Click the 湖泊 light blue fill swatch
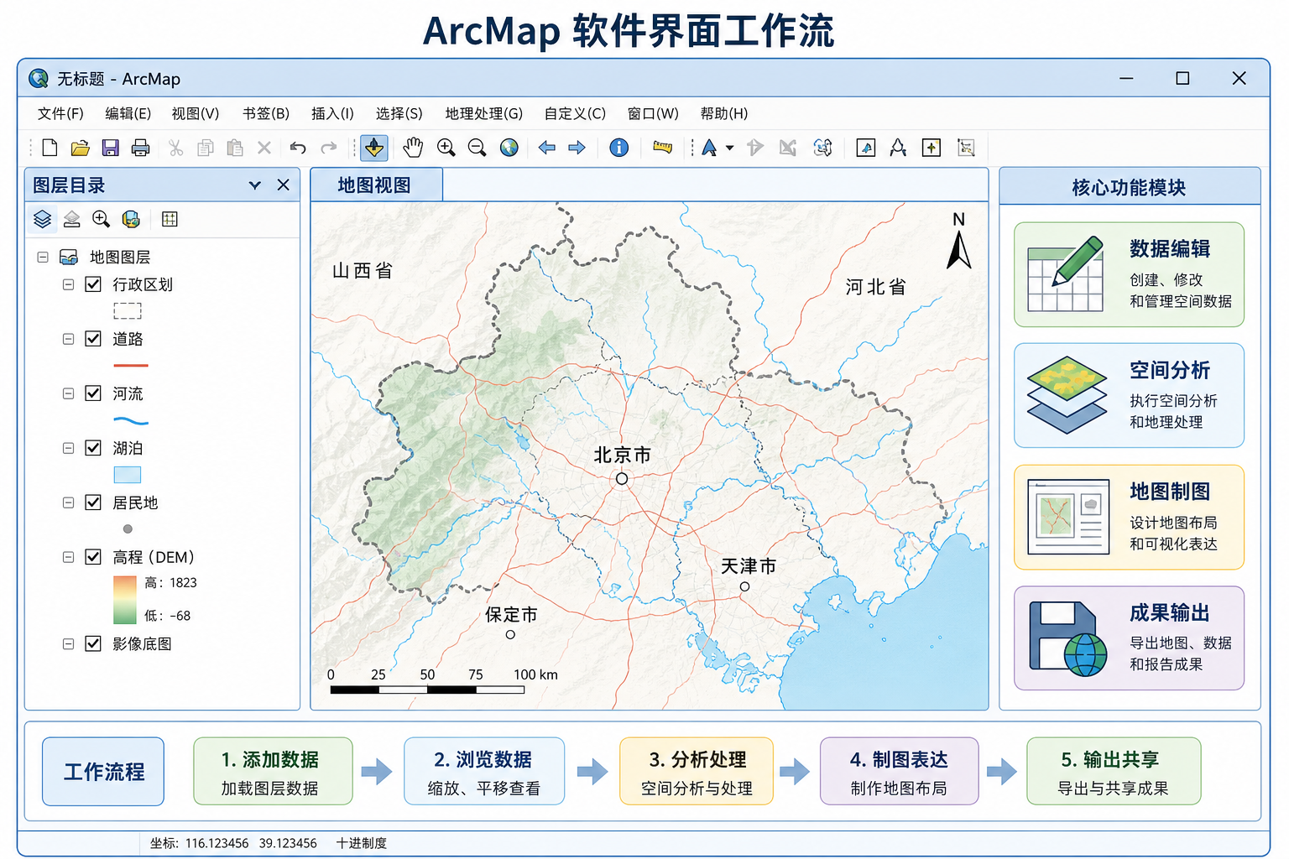The width and height of the screenshot is (1289, 859). pos(128,475)
